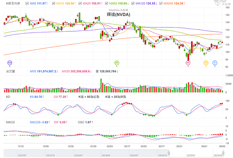This screenshot has height=158, width=233.
Task: Click the MA120 126.55 value label
Action: (146, 3)
